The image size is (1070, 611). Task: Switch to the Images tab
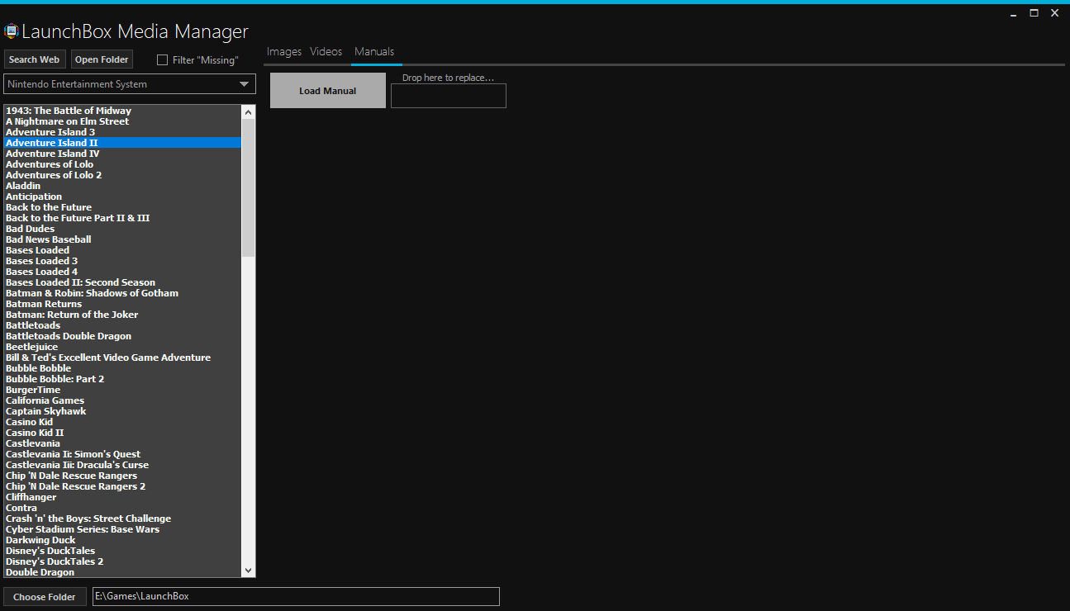click(x=284, y=52)
